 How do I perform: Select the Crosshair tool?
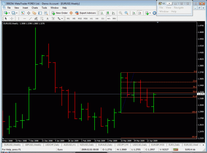pyautogui.click(x=12, y=19)
